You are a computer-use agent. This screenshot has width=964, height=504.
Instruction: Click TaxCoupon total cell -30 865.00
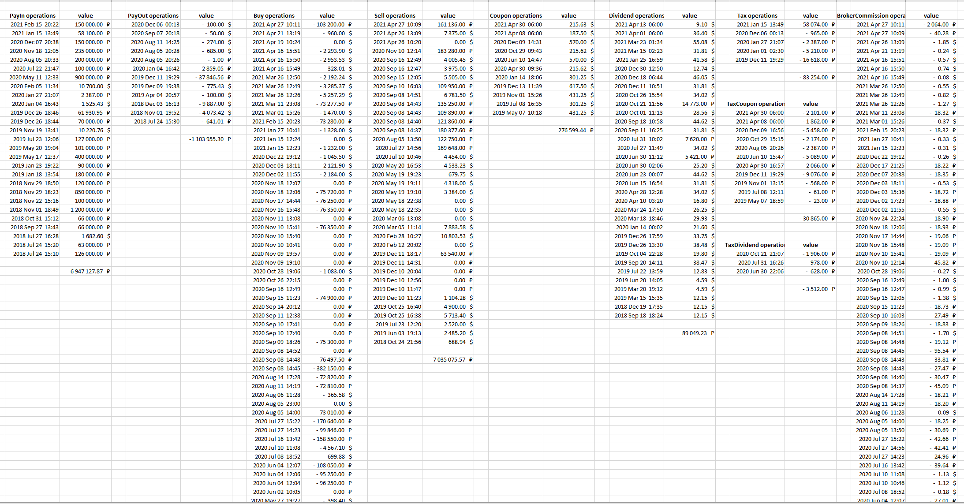(x=811, y=218)
